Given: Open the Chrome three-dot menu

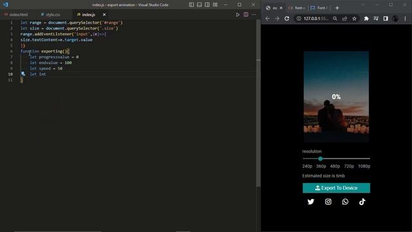Looking at the screenshot, I should tap(405, 19).
